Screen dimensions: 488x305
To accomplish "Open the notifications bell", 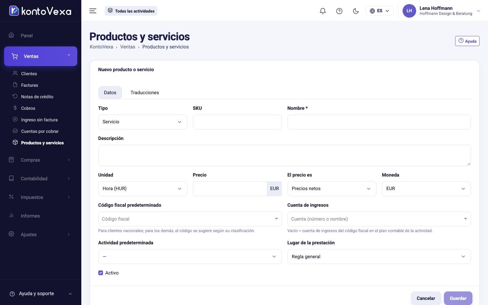I will pyautogui.click(x=323, y=11).
